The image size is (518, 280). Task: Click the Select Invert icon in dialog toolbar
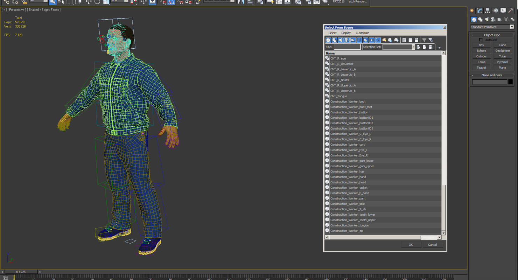pos(416,40)
